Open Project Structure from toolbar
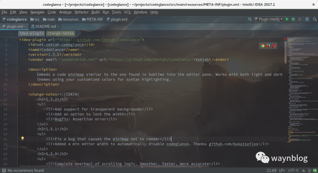This screenshot has width=318, height=173. tap(307, 19)
